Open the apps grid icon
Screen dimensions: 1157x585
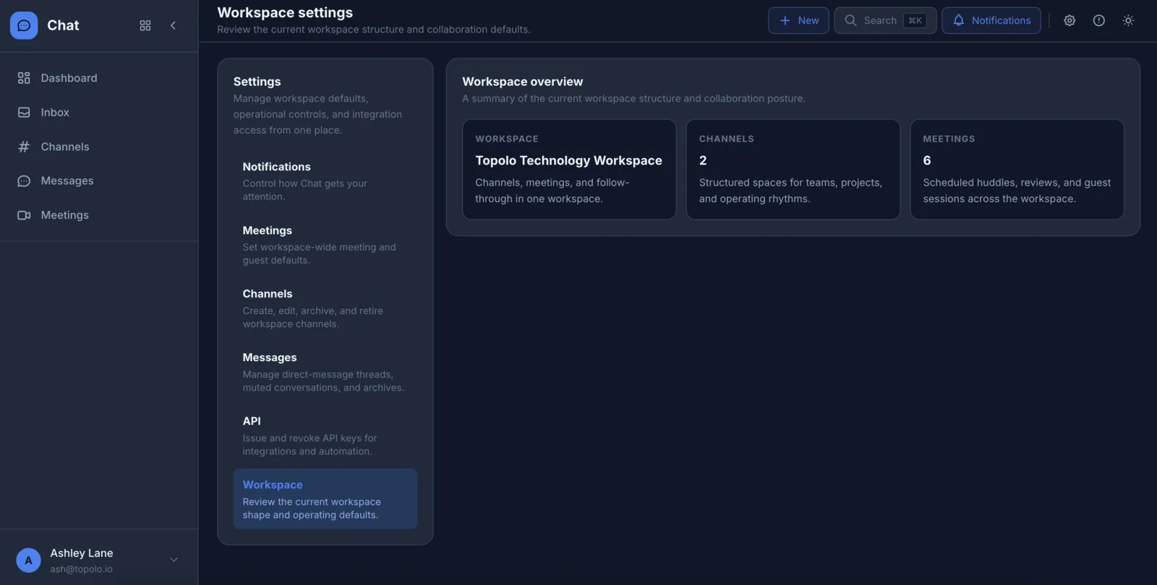pyautogui.click(x=145, y=25)
